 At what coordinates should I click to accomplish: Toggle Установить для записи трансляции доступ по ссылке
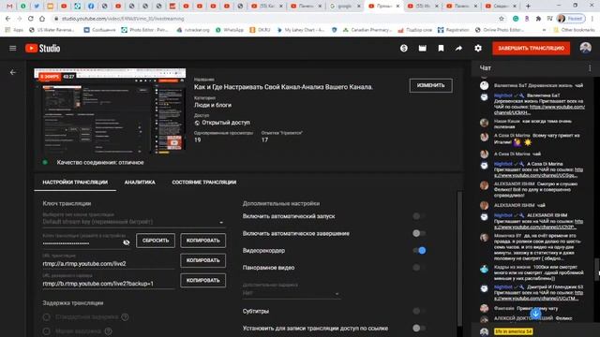point(419,328)
